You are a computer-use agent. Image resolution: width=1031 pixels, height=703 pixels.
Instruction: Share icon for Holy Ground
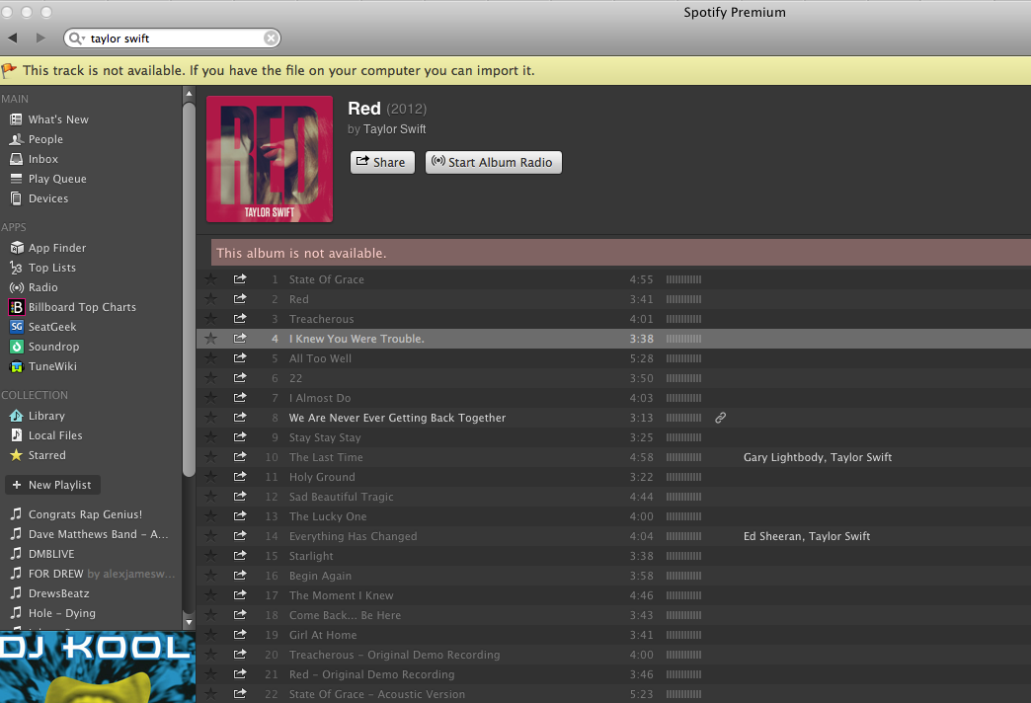(x=240, y=476)
